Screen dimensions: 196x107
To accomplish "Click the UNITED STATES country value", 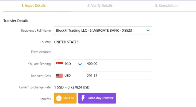I will (x=66, y=42).
